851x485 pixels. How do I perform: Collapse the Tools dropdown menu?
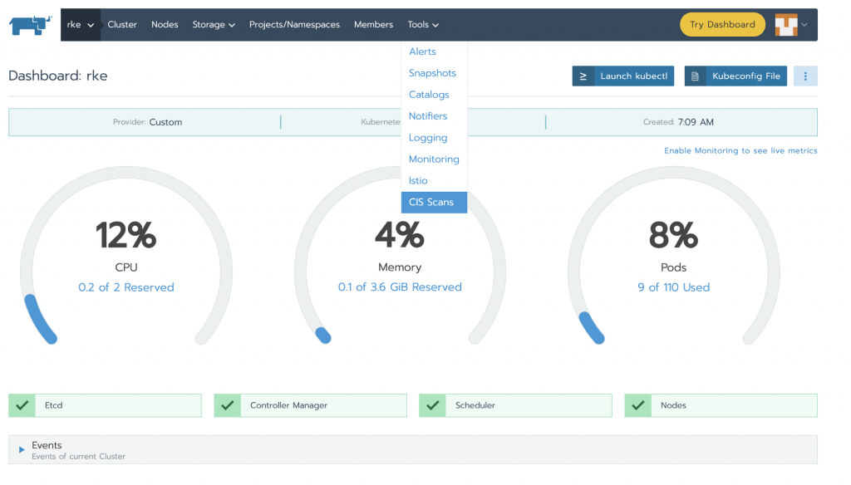coord(423,25)
